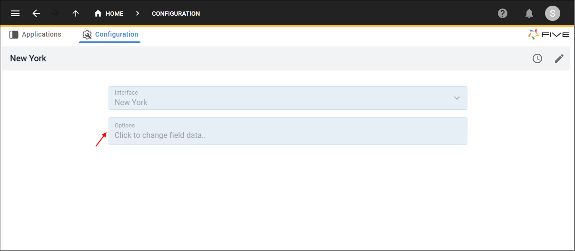Click the HOME breadcrumb
The width and height of the screenshot is (575, 251).
coord(109,13)
